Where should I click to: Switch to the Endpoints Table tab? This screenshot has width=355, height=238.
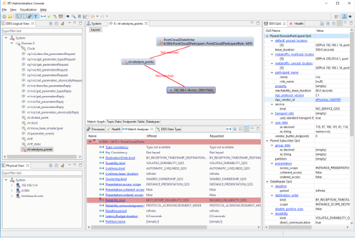point(134,122)
